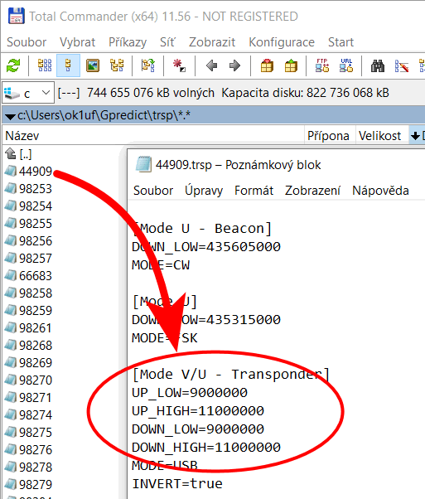Image resolution: width=425 pixels, height=499 pixels.
Task: Open file search with binoculars icon
Action: tap(378, 65)
